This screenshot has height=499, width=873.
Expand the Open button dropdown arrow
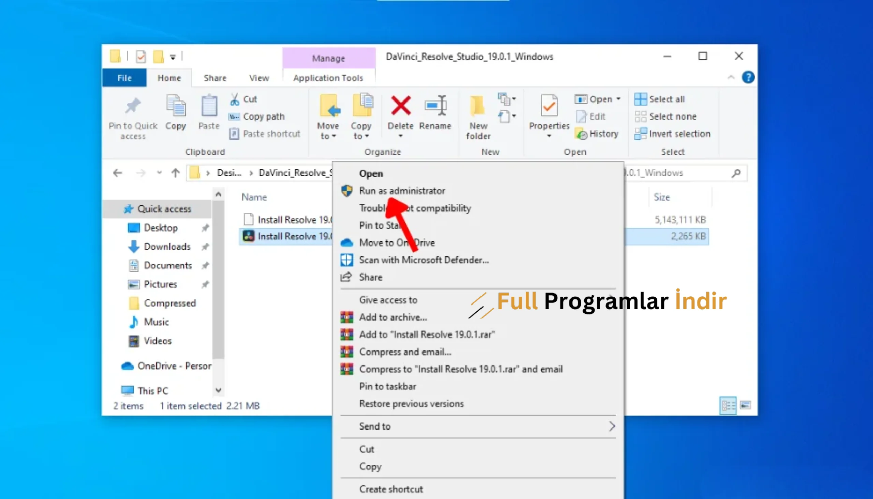(x=619, y=99)
